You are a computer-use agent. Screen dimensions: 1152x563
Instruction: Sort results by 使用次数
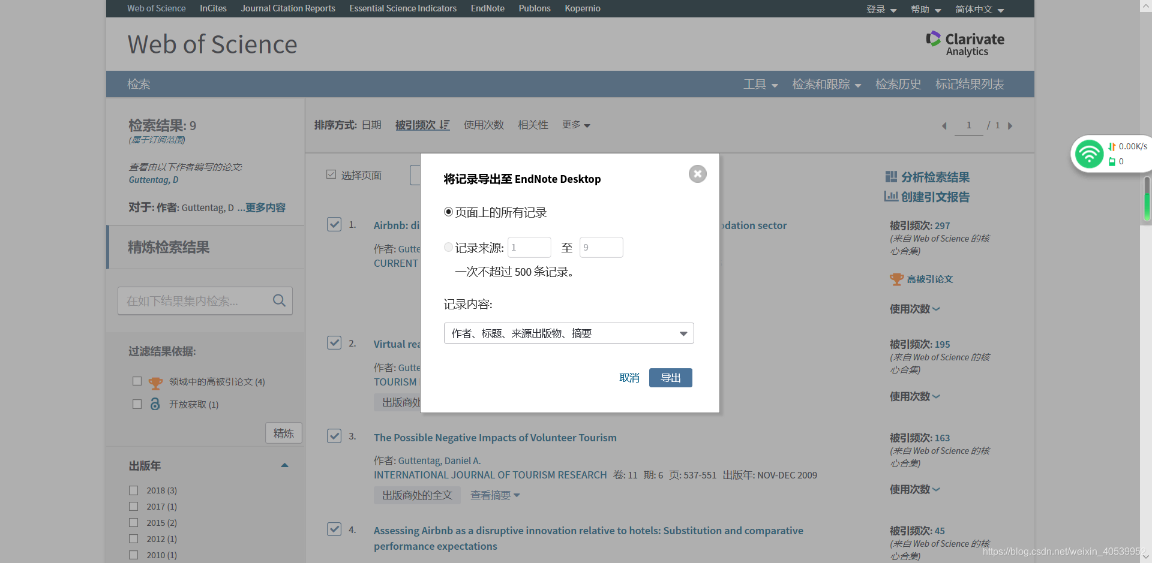coord(484,125)
